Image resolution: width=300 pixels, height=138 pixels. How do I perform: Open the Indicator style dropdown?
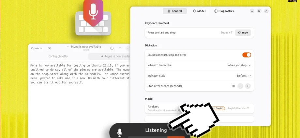tap(244, 76)
